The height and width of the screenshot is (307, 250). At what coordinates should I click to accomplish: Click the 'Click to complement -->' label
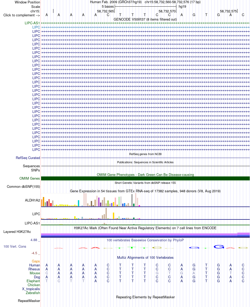click(x=22, y=15)
